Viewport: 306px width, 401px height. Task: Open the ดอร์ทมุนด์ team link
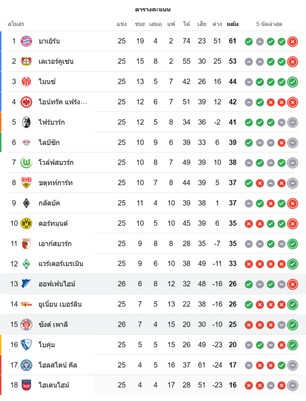pos(53,223)
